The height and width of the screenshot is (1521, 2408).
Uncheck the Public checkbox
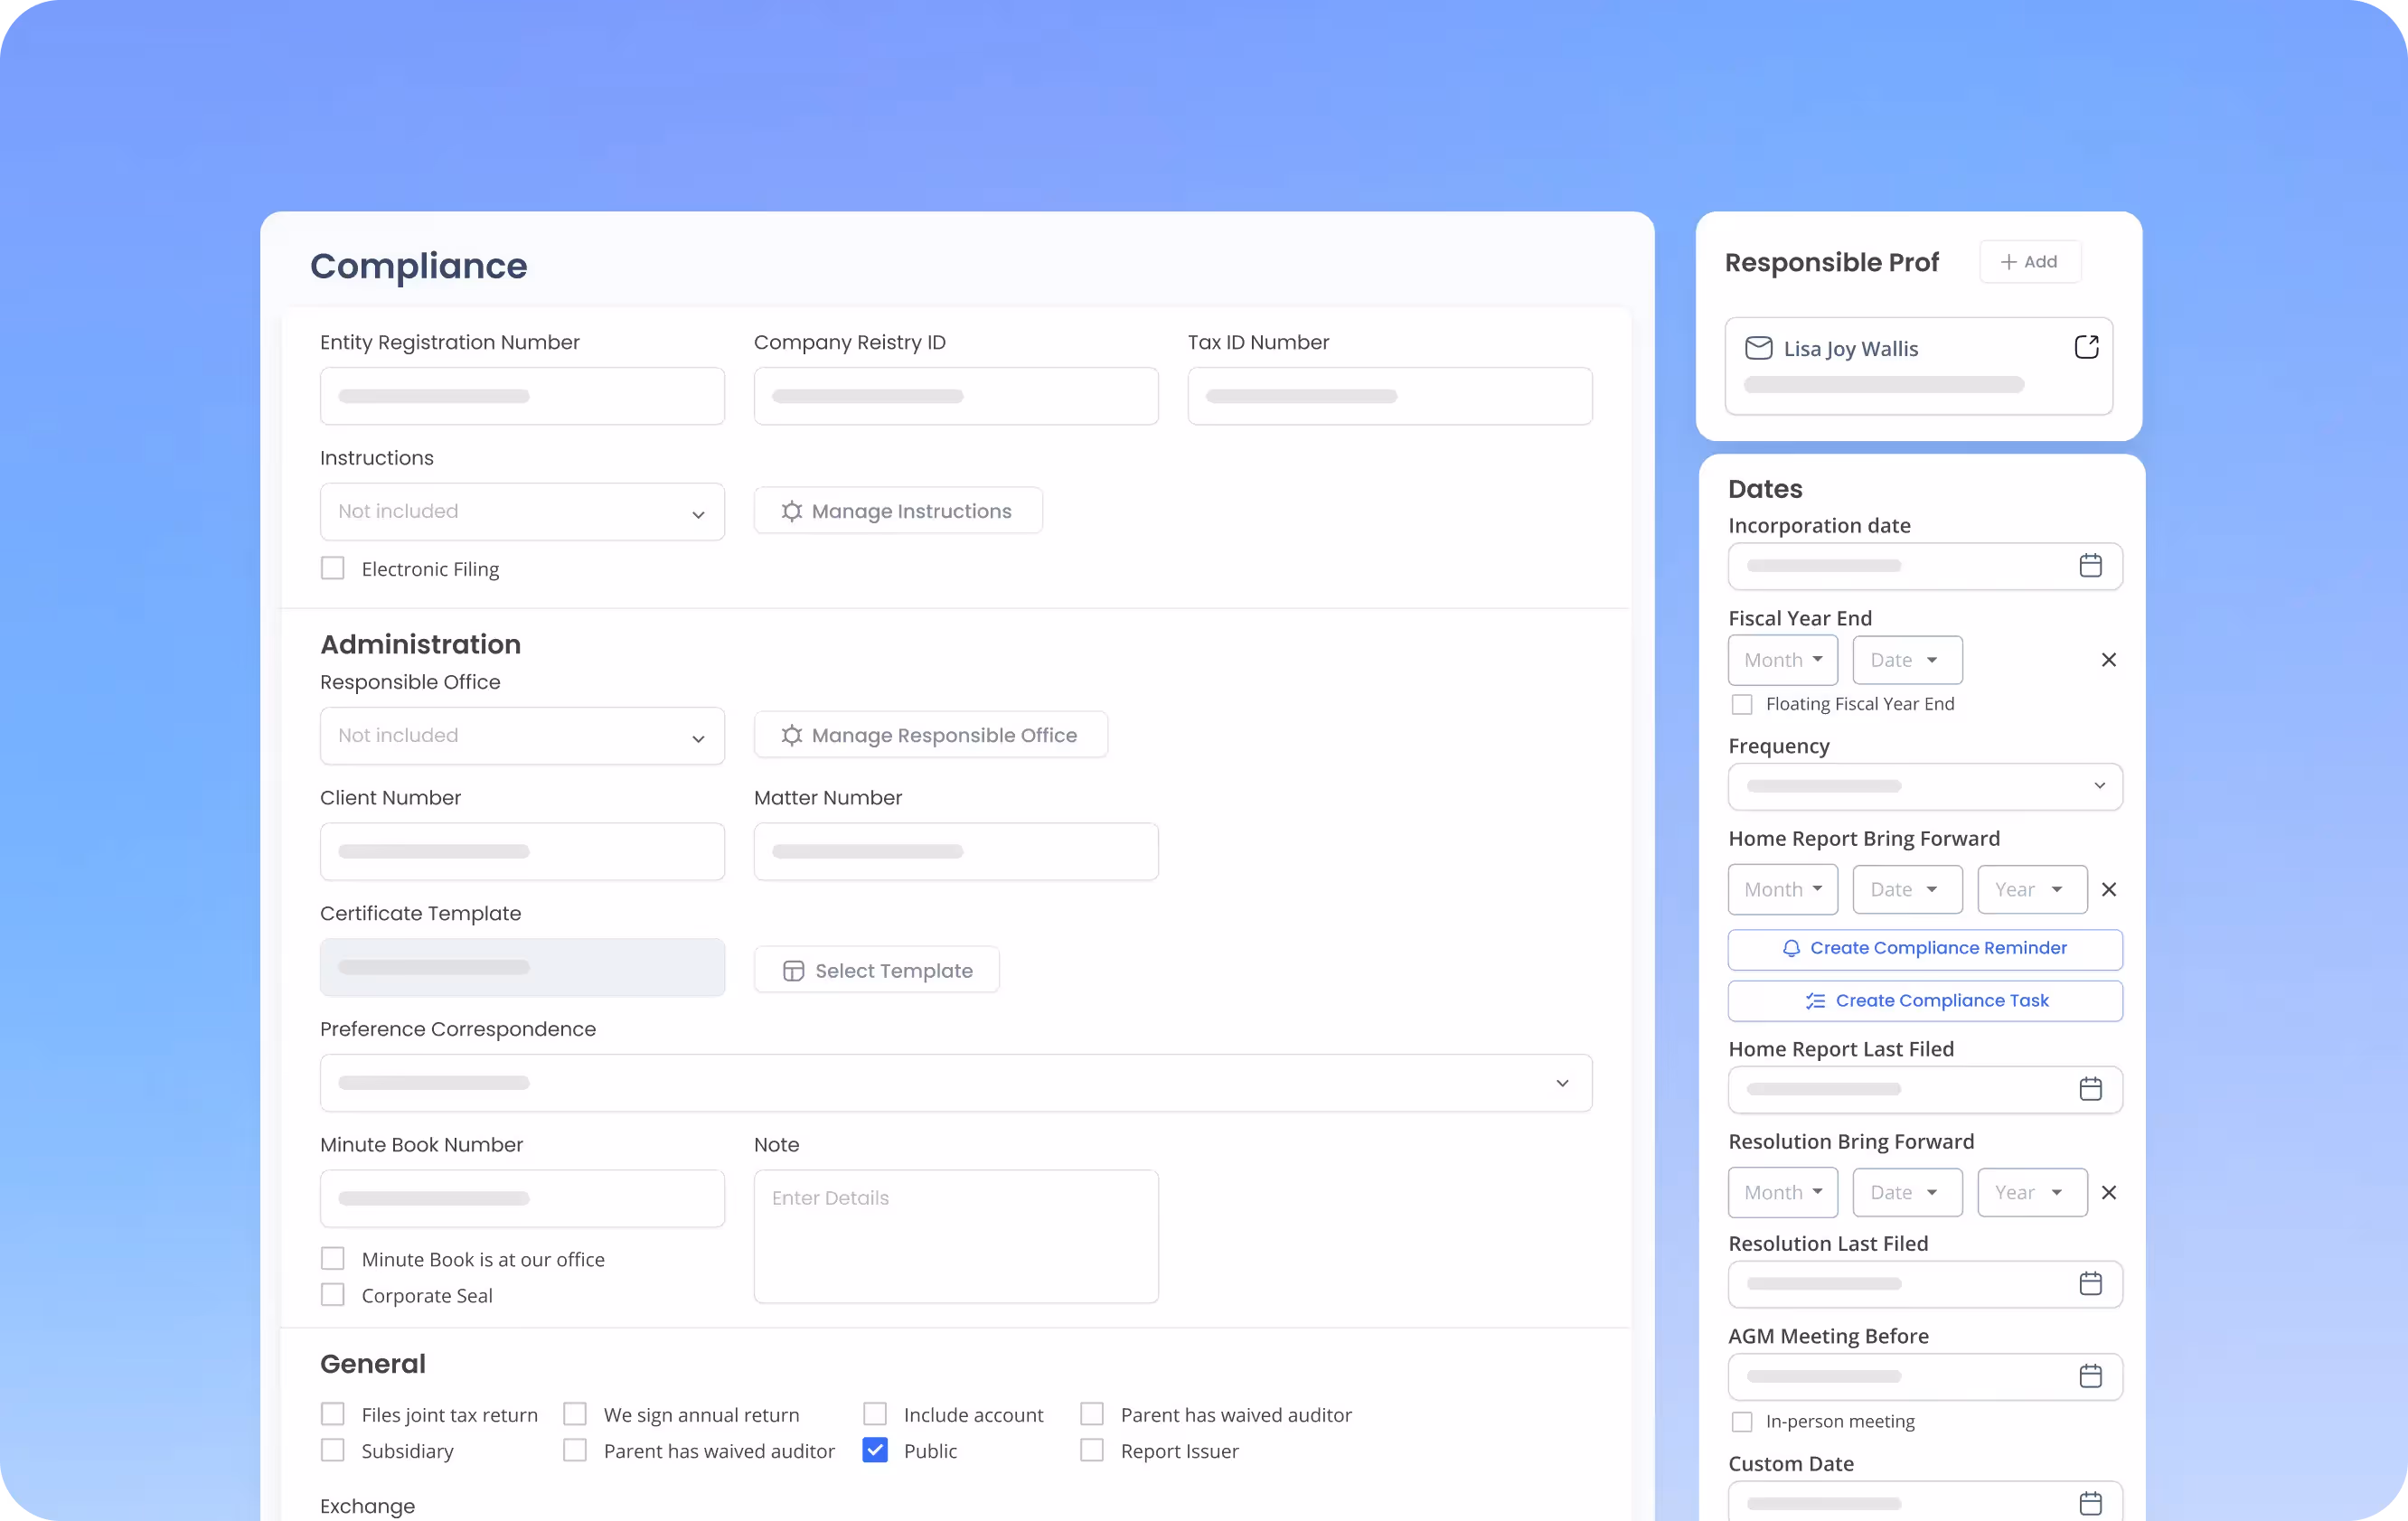point(874,1449)
